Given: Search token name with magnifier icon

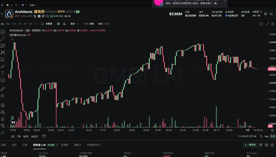Looking at the screenshot, I should tap(47, 16).
